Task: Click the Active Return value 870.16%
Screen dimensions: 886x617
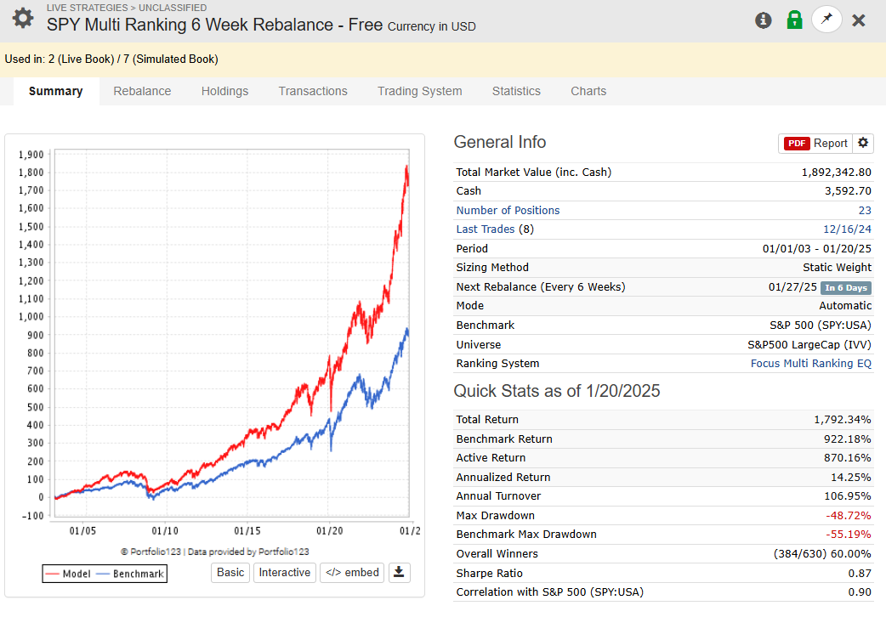Action: pos(847,458)
